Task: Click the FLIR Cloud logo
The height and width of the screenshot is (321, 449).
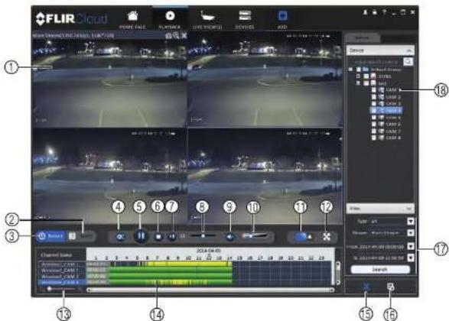Action: pos(72,18)
